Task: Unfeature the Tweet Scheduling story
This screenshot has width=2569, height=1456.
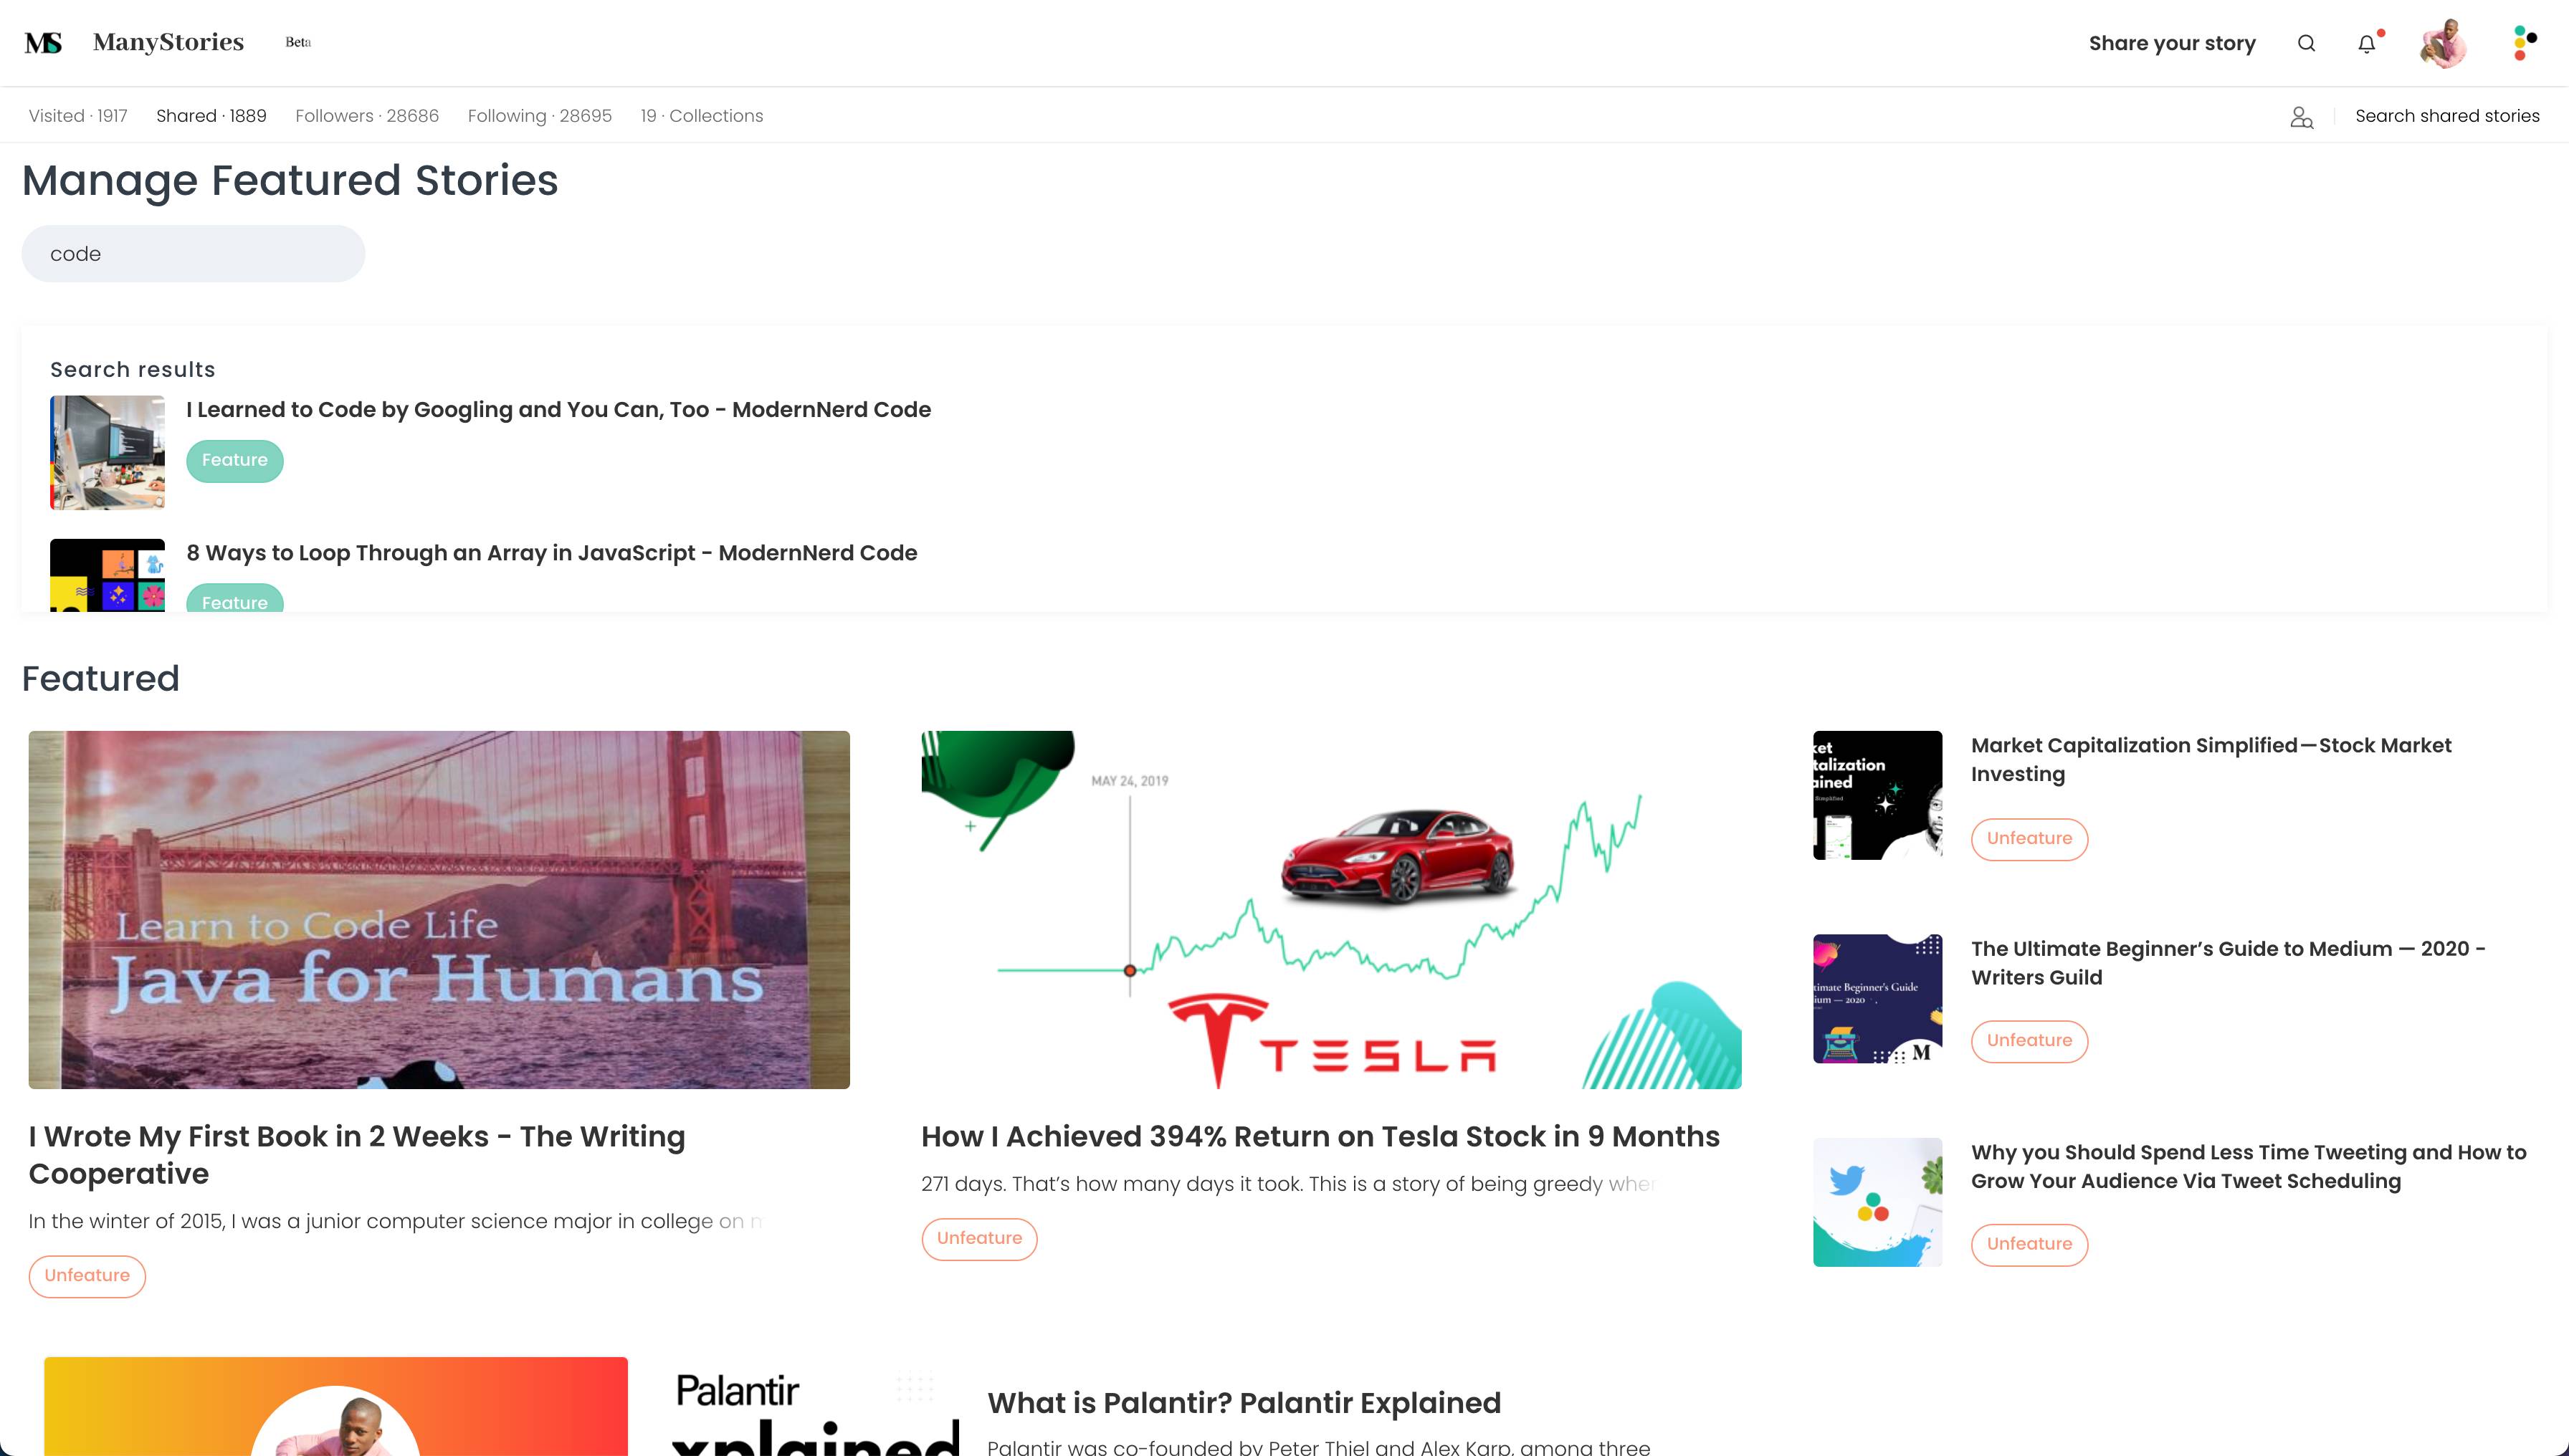Action: point(2029,1245)
